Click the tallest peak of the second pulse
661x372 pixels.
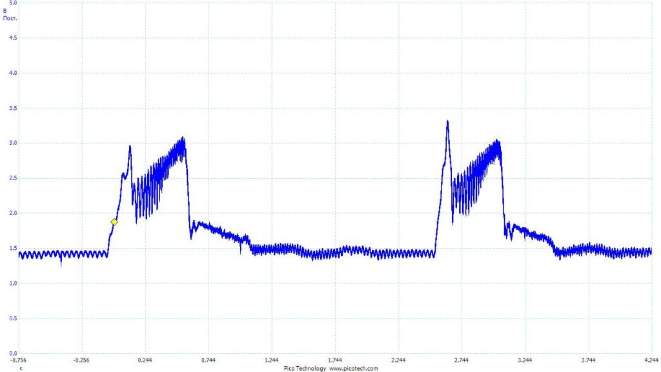click(x=447, y=121)
